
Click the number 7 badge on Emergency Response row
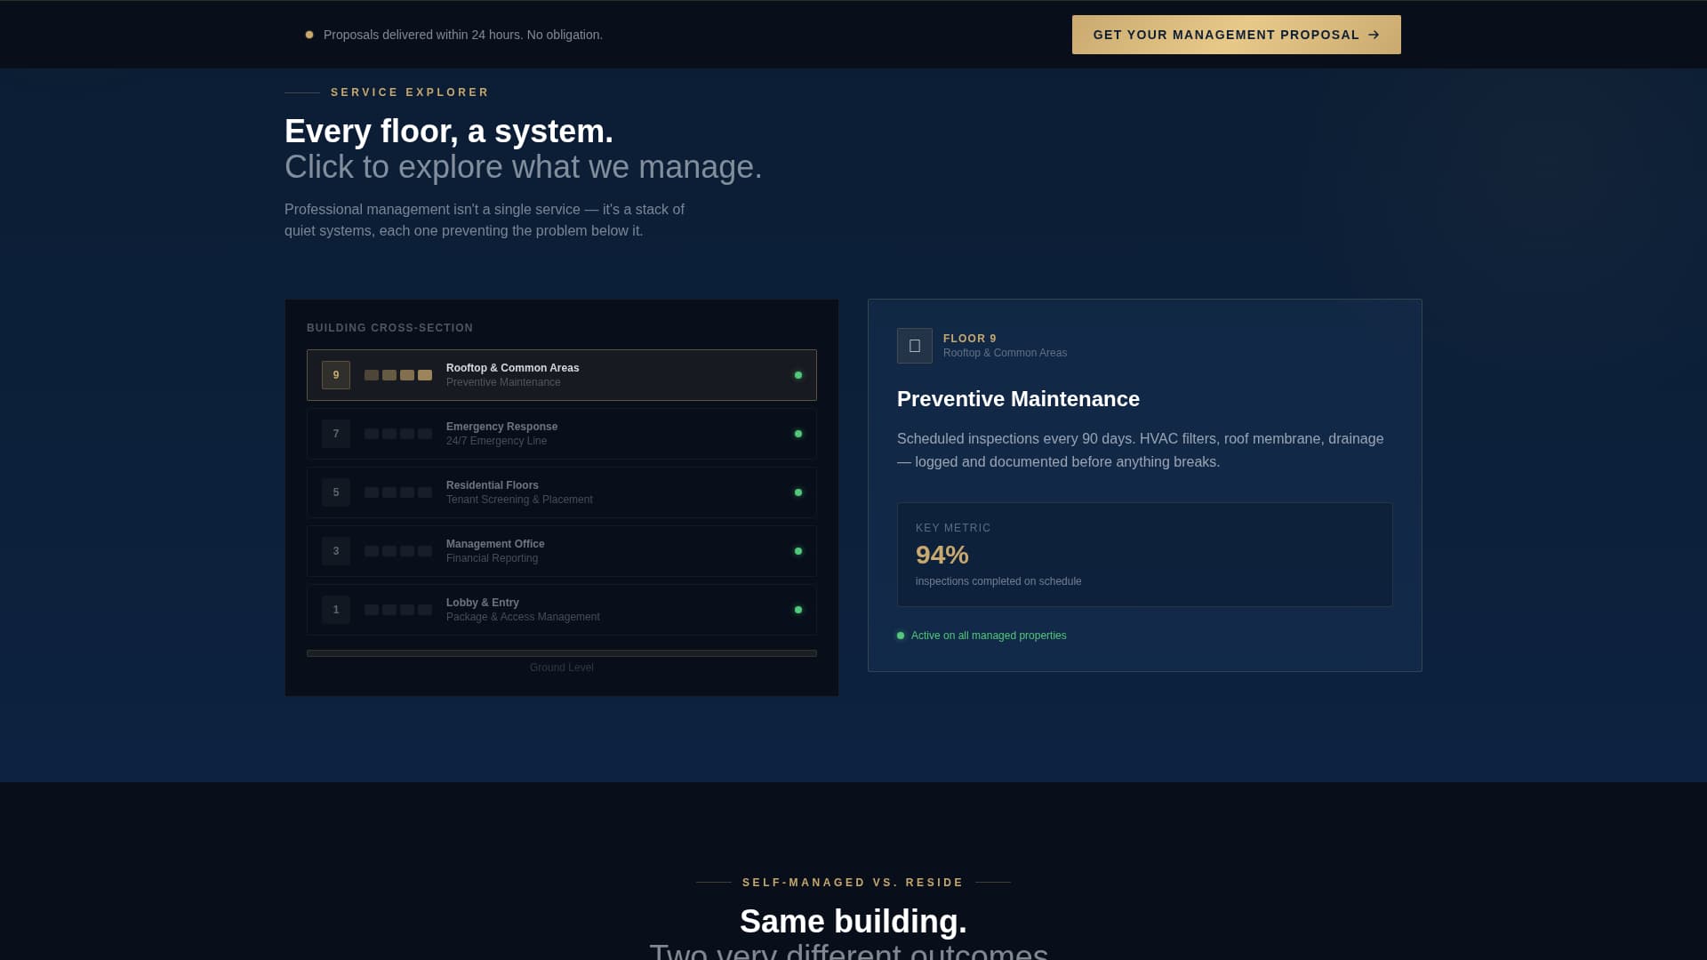point(335,434)
